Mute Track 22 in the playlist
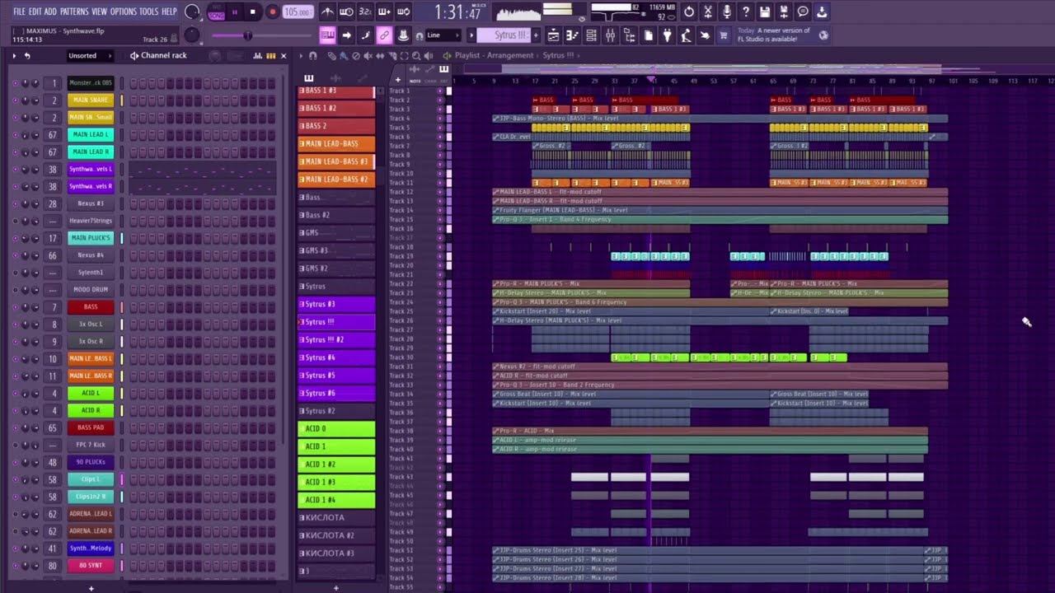 pyautogui.click(x=440, y=283)
